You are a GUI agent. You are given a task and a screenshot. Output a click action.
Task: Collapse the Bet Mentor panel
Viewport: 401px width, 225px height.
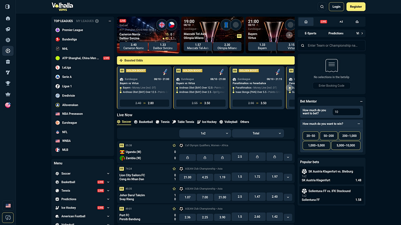point(361,101)
